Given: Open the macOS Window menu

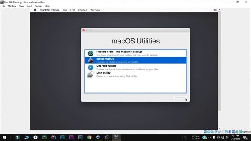Looking at the screenshot, I should coord(95,10).
